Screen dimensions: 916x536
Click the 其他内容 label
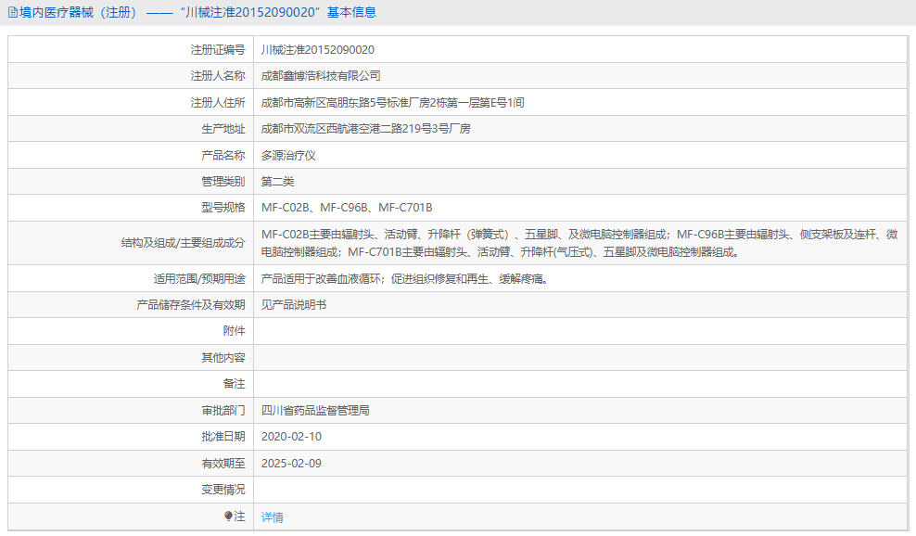(x=223, y=358)
